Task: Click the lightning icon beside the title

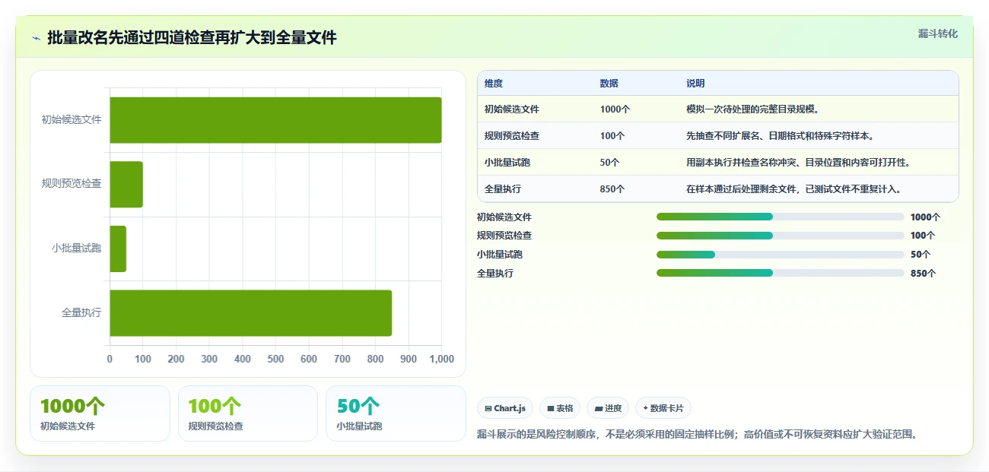Action: pos(36,38)
